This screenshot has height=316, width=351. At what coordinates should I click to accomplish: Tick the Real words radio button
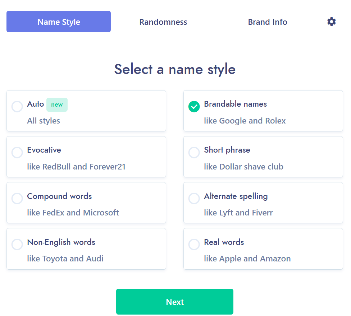[x=194, y=245]
